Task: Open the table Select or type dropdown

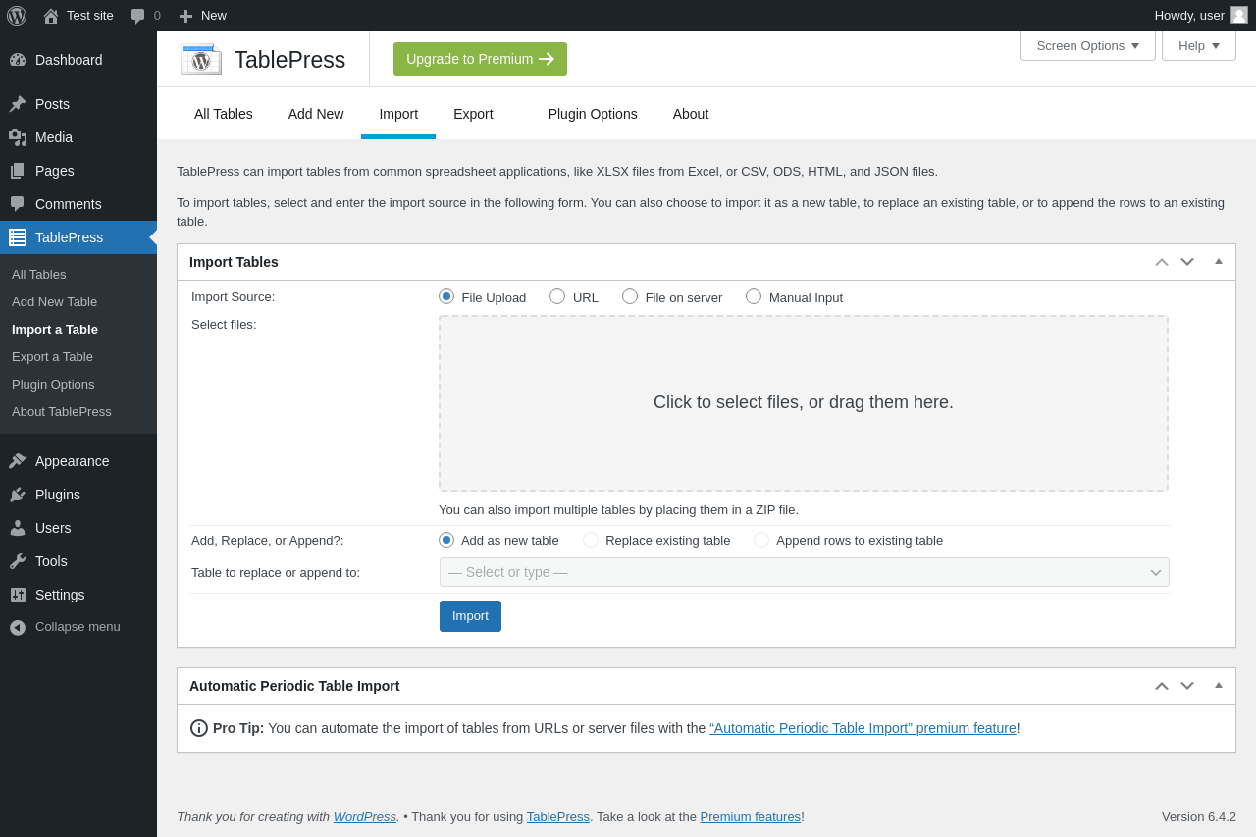Action: click(805, 572)
